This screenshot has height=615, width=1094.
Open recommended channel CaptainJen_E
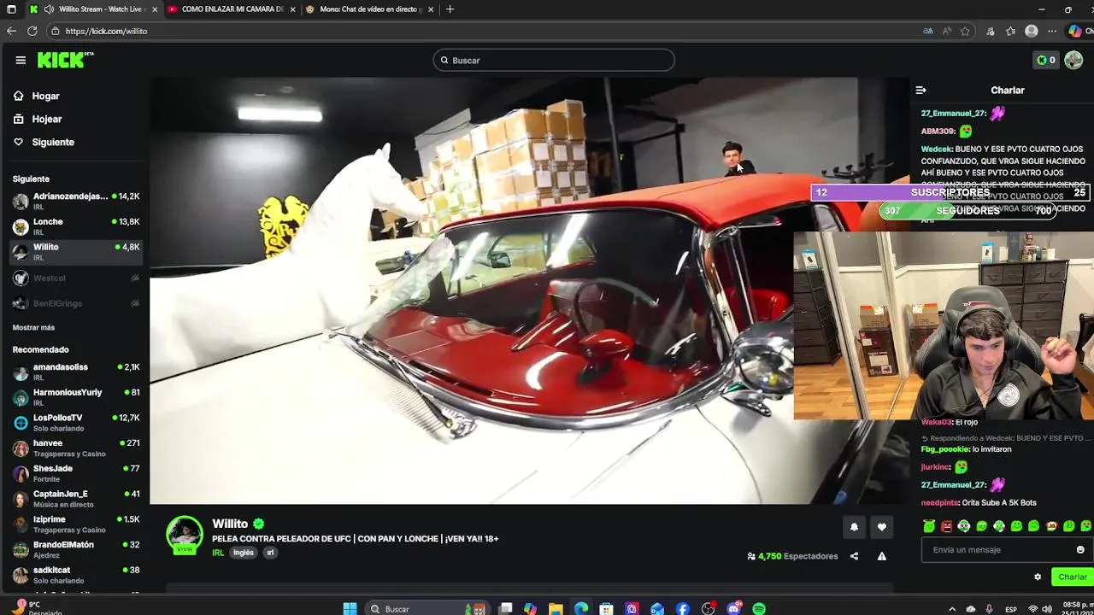click(x=76, y=499)
